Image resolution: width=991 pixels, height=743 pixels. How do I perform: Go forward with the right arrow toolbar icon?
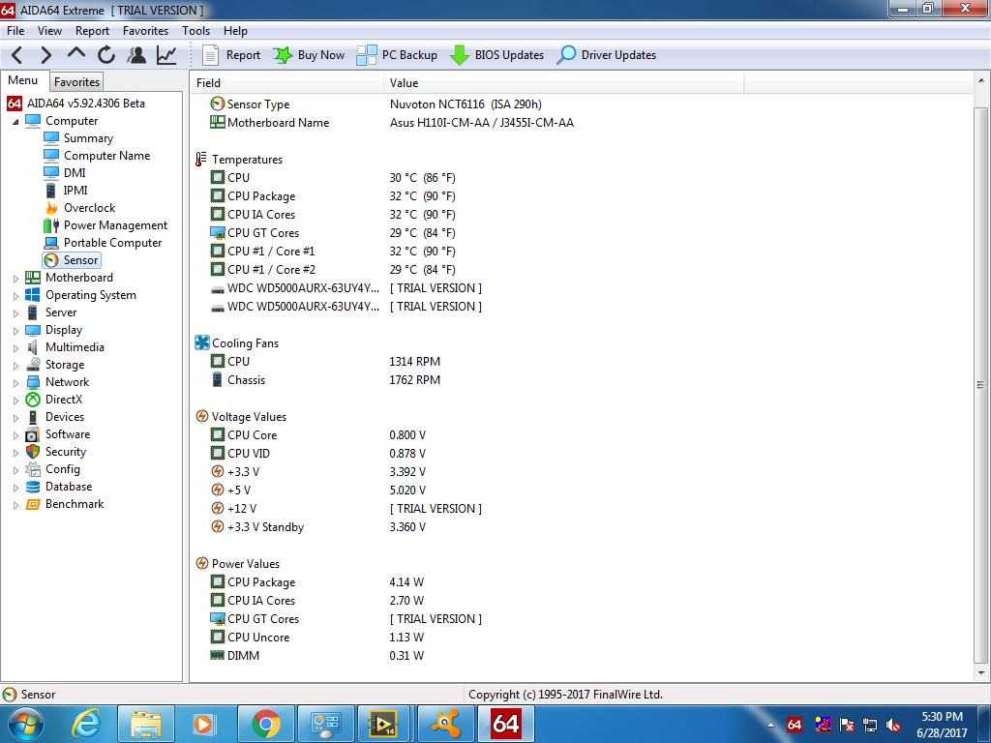[46, 55]
